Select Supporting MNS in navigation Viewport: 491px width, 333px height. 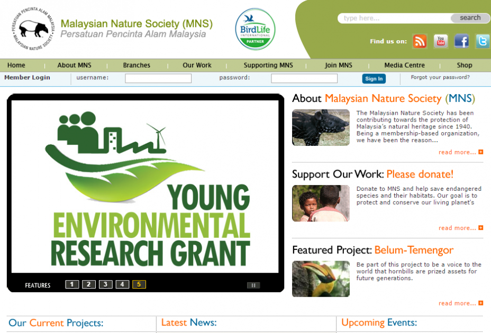pos(268,65)
